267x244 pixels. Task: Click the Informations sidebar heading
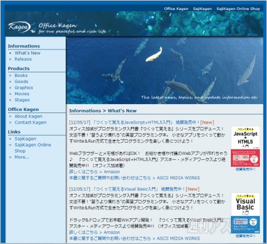[x=24, y=46]
